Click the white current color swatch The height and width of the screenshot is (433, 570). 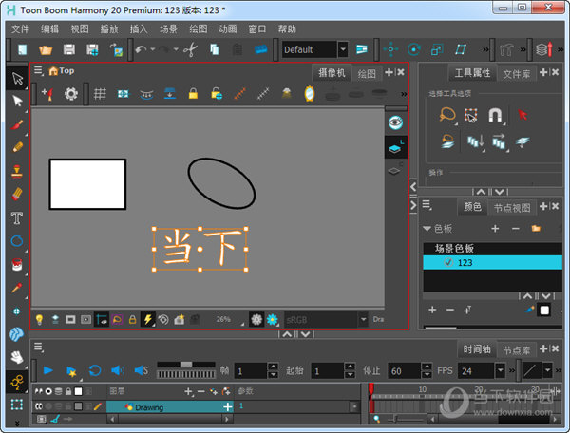[x=544, y=310]
